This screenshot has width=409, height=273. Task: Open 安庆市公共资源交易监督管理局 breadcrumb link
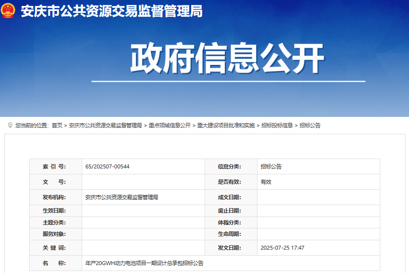pyautogui.click(x=105, y=126)
